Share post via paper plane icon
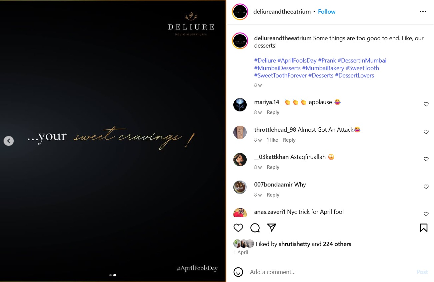Image resolution: width=434 pixels, height=282 pixels. coord(272,227)
